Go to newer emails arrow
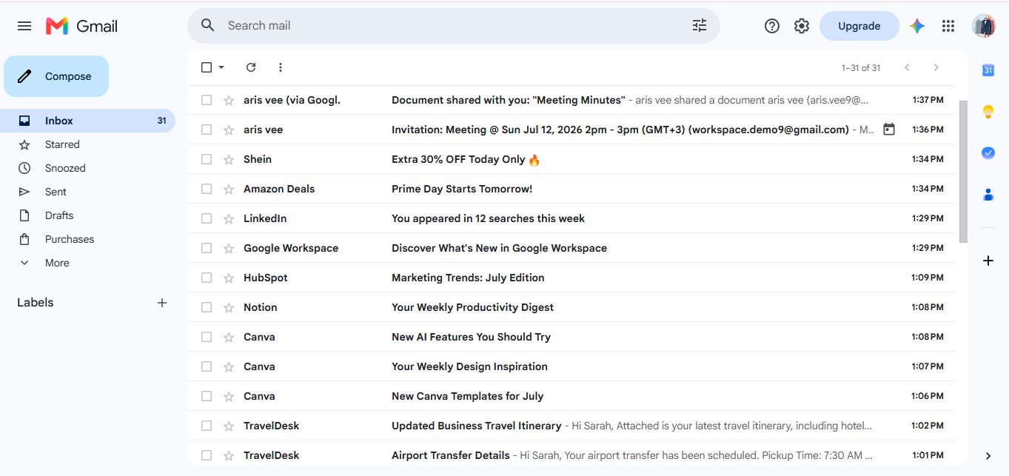Image resolution: width=1009 pixels, height=476 pixels. coord(907,67)
